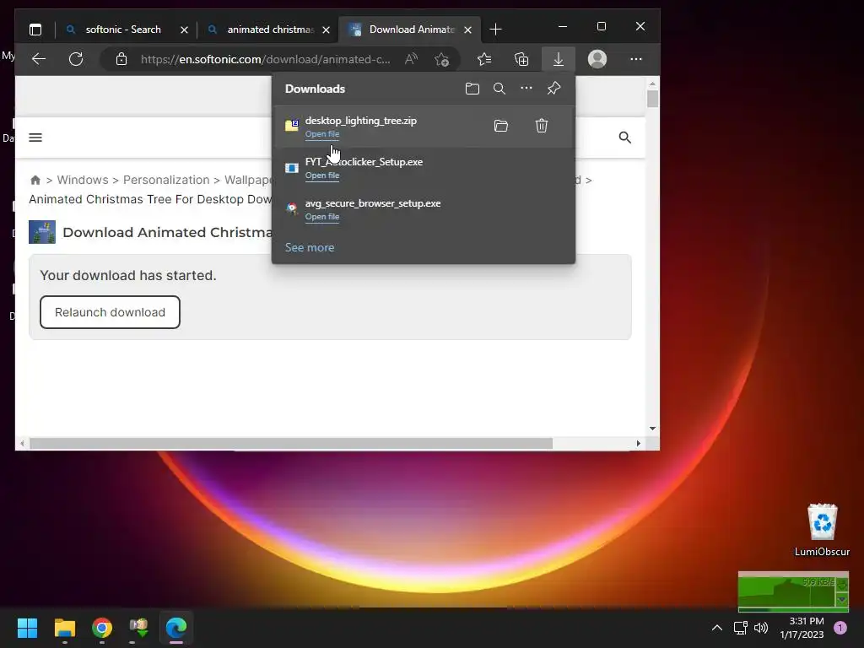864x648 pixels.
Task: Open file link for desktop_lighting_tree.zip
Action: coord(322,134)
